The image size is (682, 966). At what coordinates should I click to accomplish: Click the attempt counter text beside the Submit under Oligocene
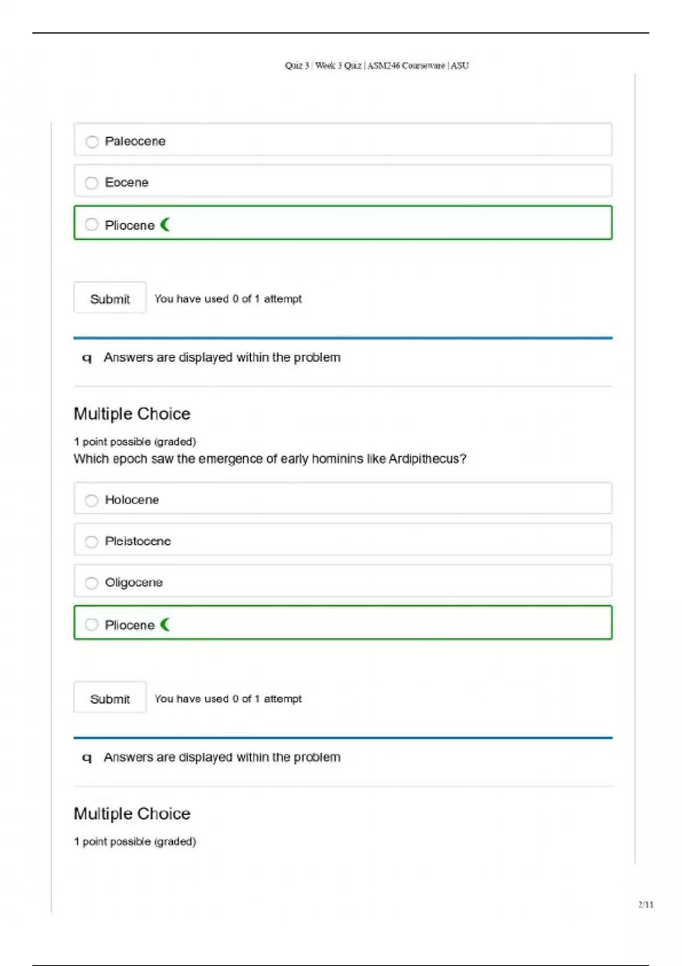[x=228, y=699]
